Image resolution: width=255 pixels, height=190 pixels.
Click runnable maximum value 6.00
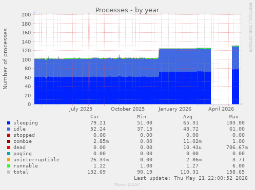tap(239, 166)
